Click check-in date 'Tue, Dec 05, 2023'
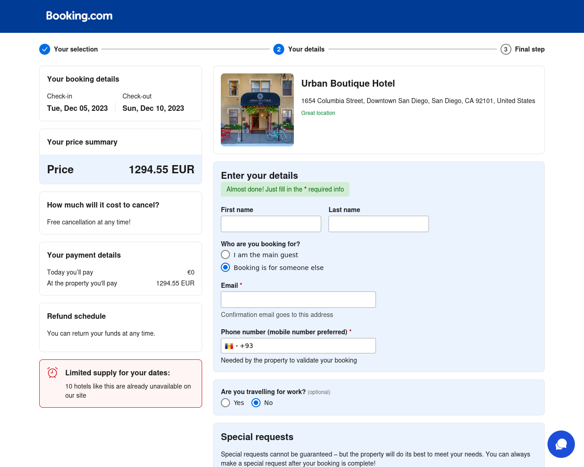The height and width of the screenshot is (467, 584). pyautogui.click(x=77, y=108)
